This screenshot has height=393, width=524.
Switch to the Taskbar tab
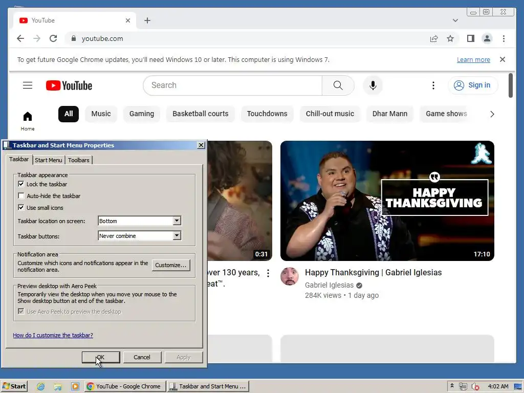point(19,160)
